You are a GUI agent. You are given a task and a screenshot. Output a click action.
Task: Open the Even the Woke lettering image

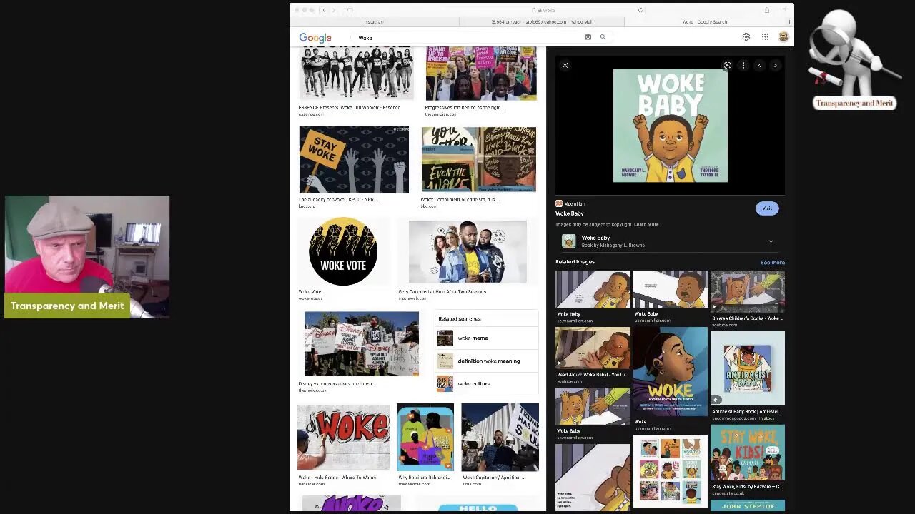pyautogui.click(x=478, y=159)
